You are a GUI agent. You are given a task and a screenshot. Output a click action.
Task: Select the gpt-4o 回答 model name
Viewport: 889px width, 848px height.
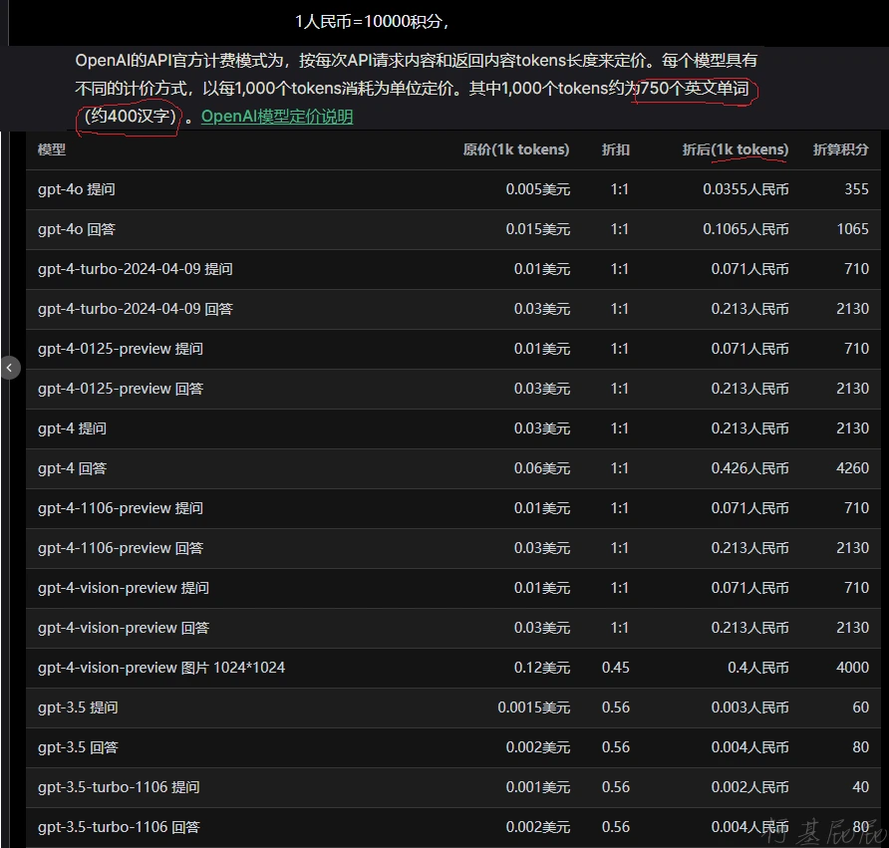coord(77,229)
